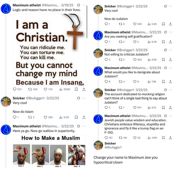Like the 'Not willing to criticize Judaism?' reply
Screen dimensions: 177x169
point(135,60)
